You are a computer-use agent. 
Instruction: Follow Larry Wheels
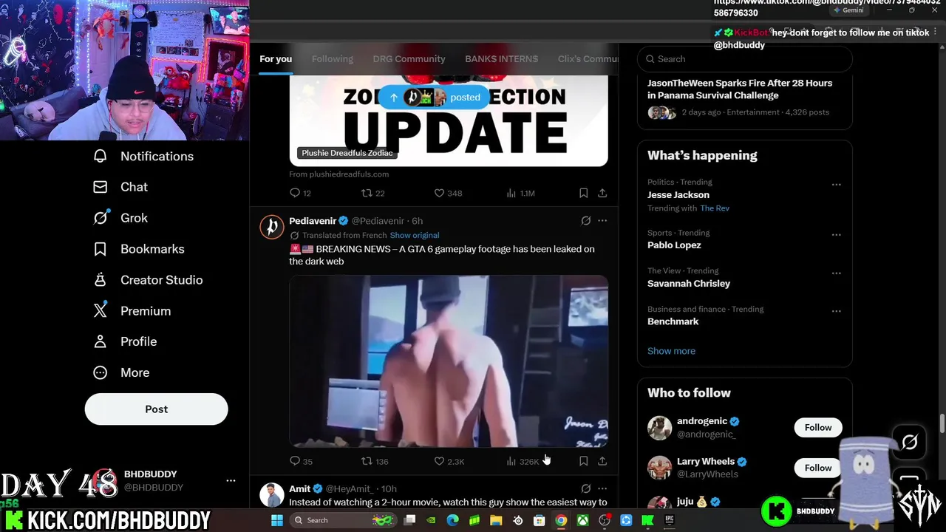point(818,468)
